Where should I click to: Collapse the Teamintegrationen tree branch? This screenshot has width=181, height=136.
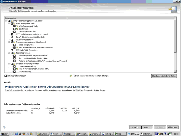[x=9, y=53]
